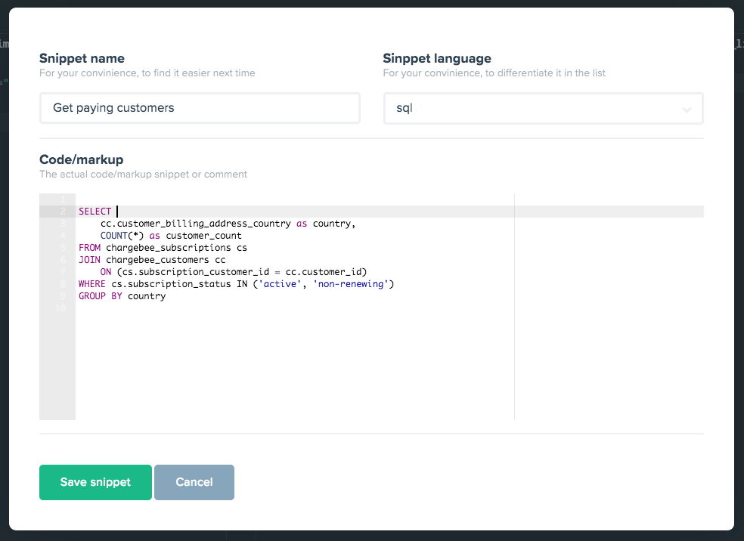The height and width of the screenshot is (541, 744).
Task: Click 'chargebee_customers' table name
Action: 157,260
